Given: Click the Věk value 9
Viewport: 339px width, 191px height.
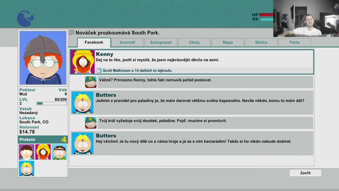Looking at the screenshot, I should (x=66, y=94).
